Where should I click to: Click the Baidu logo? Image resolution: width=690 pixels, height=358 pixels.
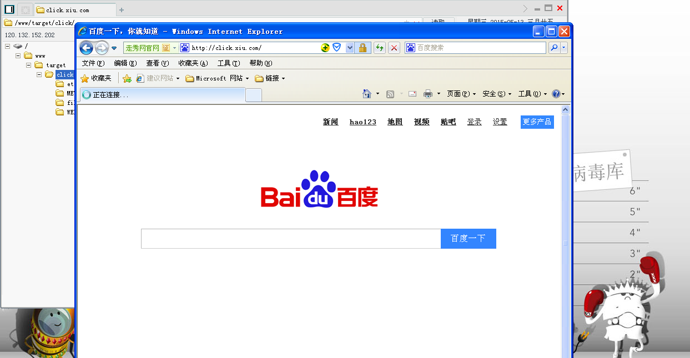(320, 189)
